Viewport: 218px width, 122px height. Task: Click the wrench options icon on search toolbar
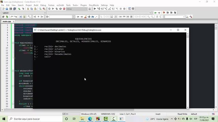(x=191, y=17)
